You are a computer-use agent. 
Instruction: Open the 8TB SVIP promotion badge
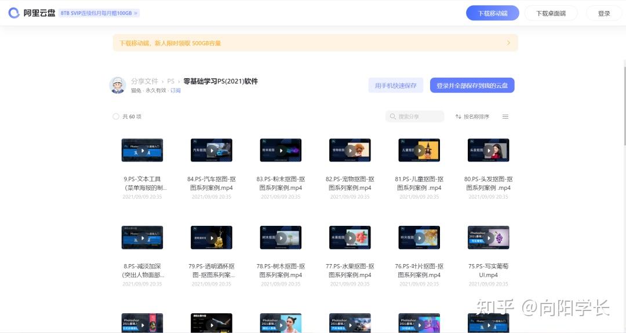pyautogui.click(x=100, y=13)
